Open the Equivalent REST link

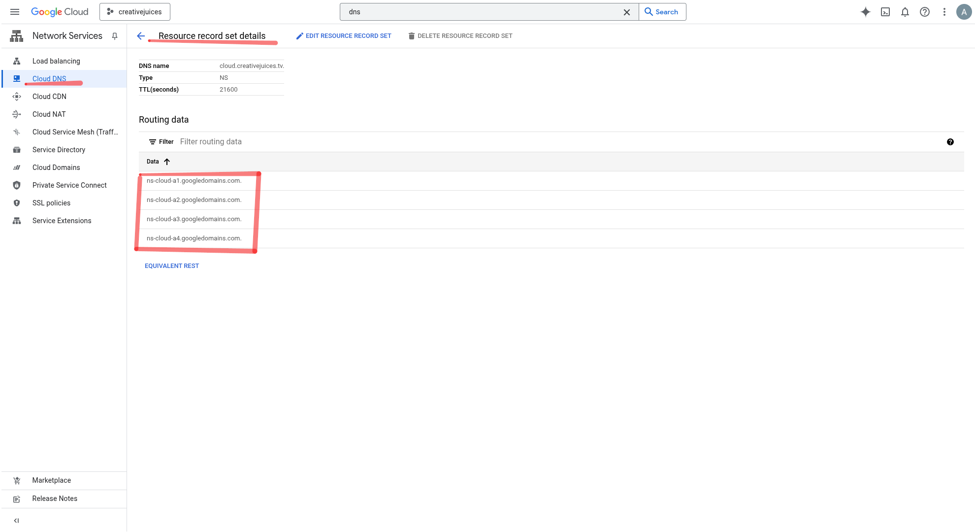(172, 266)
